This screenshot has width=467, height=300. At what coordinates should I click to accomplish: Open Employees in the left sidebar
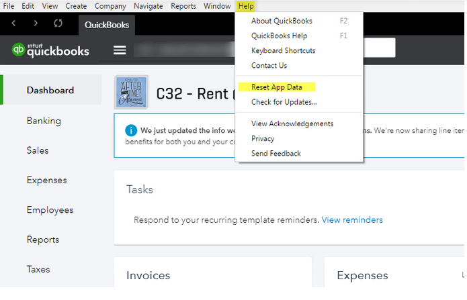(x=50, y=210)
